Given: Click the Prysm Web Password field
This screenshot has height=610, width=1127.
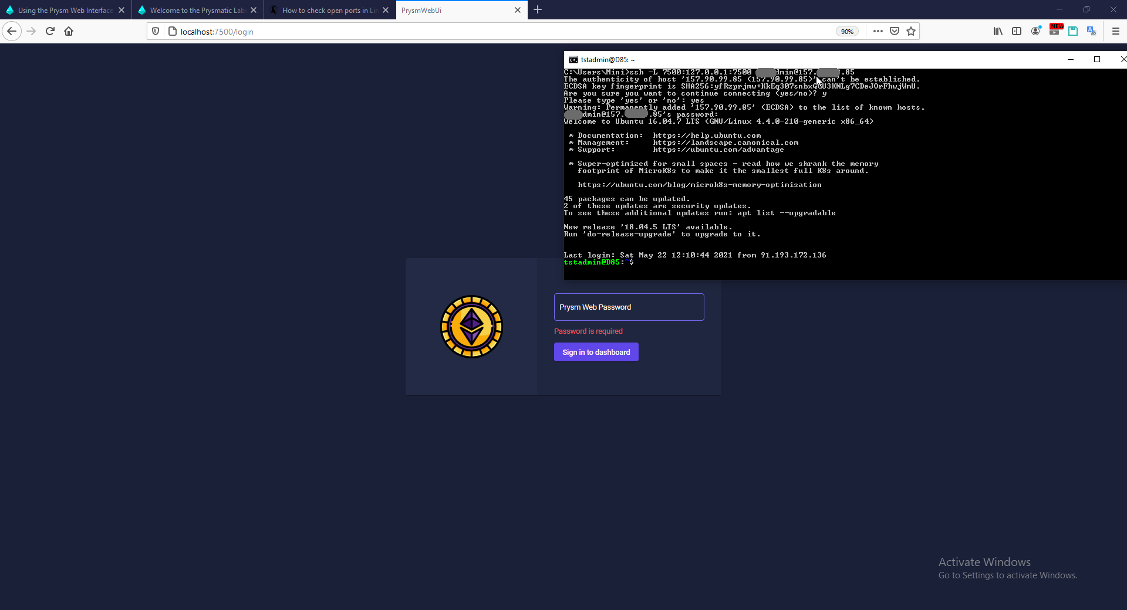Looking at the screenshot, I should [629, 307].
